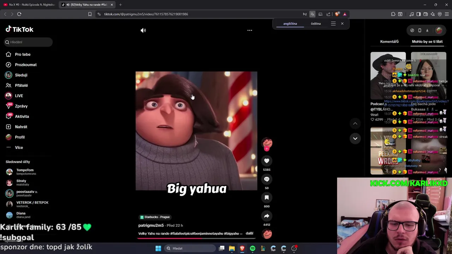Viewport: 452px width, 254px height.
Task: Click the share page icon in address bar
Action: coord(328,14)
